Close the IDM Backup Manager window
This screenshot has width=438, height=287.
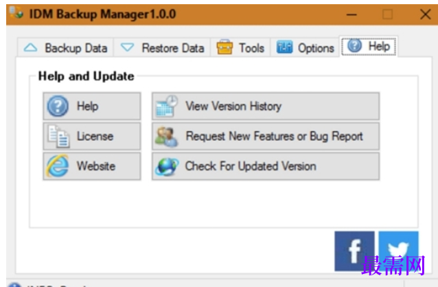425,14
